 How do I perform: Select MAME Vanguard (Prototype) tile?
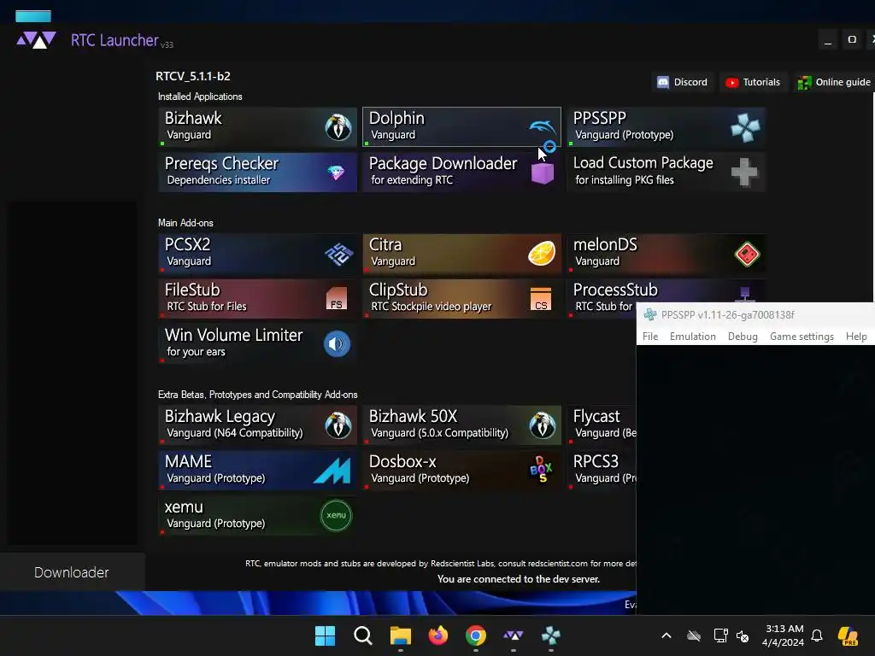coord(257,471)
